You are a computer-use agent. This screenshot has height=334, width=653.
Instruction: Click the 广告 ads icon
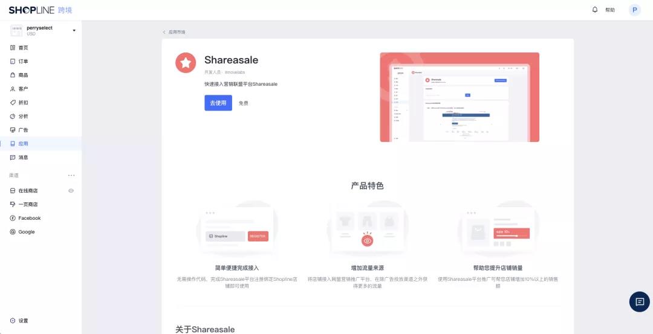click(x=13, y=130)
